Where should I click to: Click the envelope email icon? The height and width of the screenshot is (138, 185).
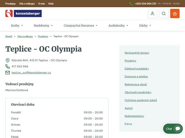8,73
